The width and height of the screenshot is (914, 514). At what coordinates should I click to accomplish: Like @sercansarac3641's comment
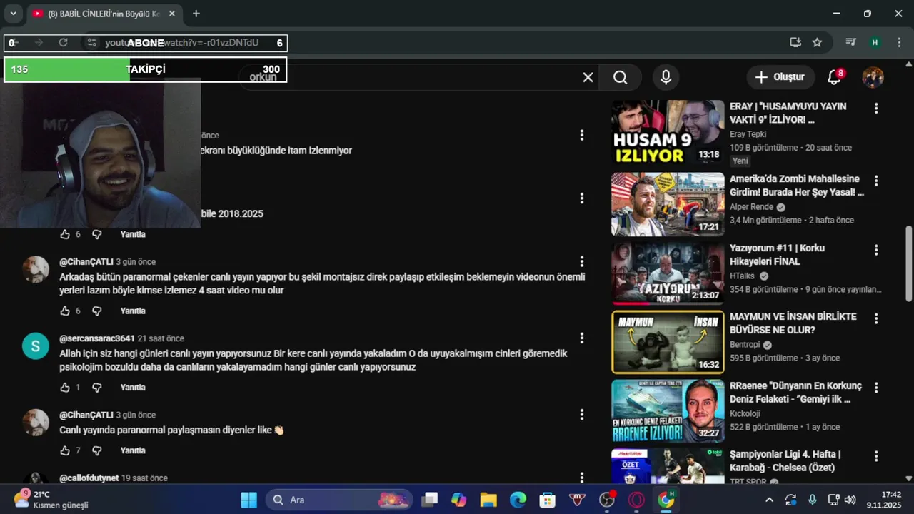pos(65,388)
